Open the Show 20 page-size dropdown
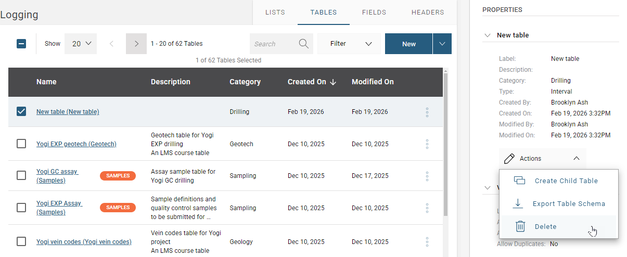Image resolution: width=627 pixels, height=257 pixels. coord(81,44)
